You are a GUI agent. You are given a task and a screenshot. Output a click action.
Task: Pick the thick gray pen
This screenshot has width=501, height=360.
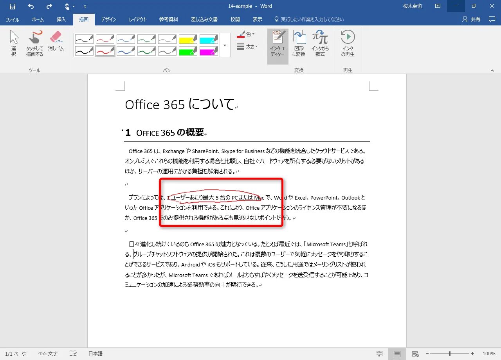[167, 51]
